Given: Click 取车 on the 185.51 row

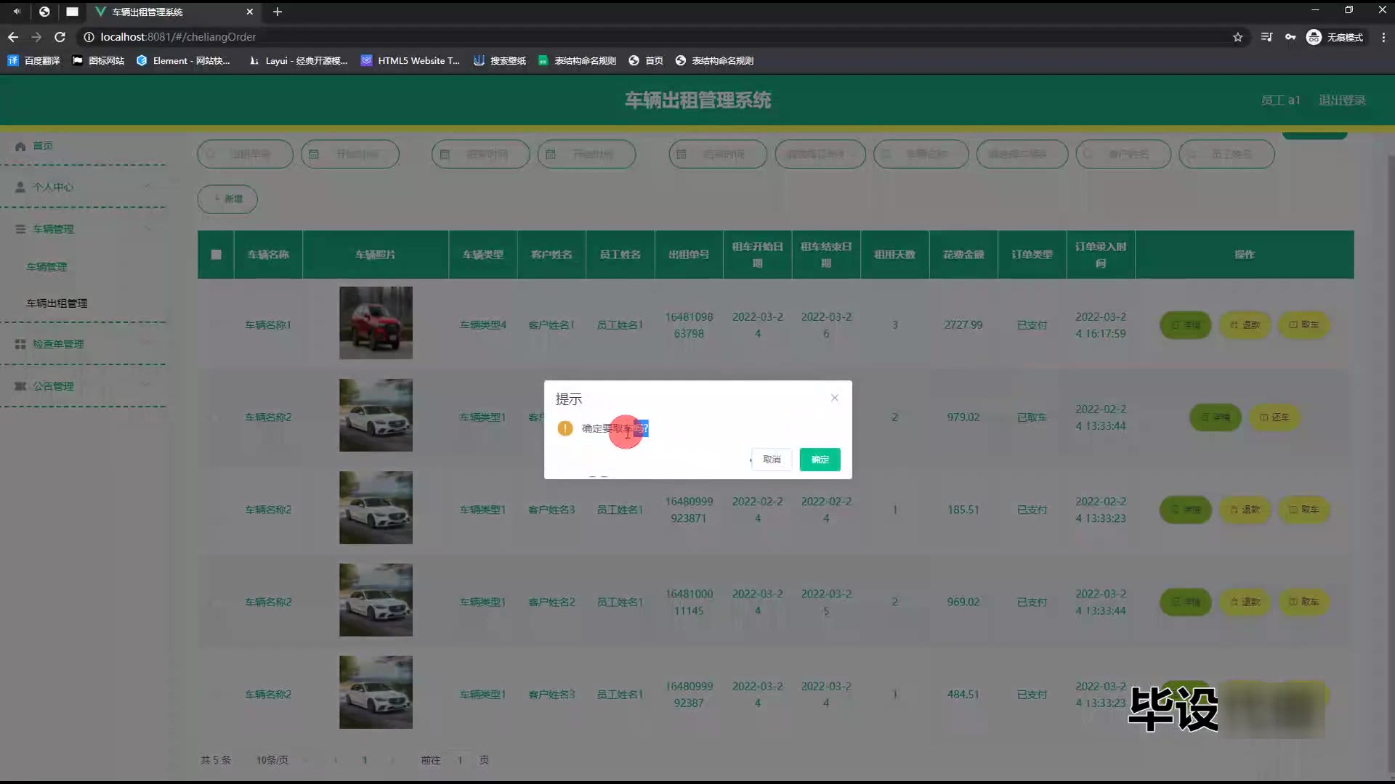Looking at the screenshot, I should coord(1303,510).
